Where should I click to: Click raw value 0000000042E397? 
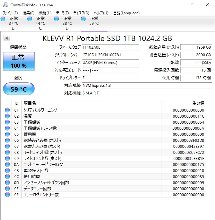point(189,147)
